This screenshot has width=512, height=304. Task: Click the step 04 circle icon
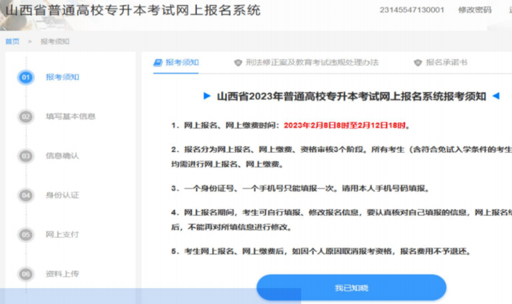[x=26, y=196]
